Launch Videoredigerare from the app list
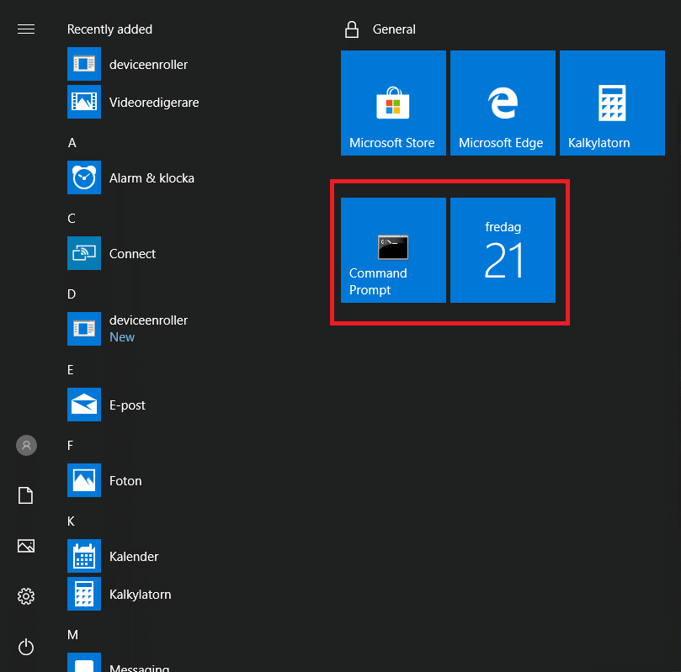The height and width of the screenshot is (672, 681). 133,102
